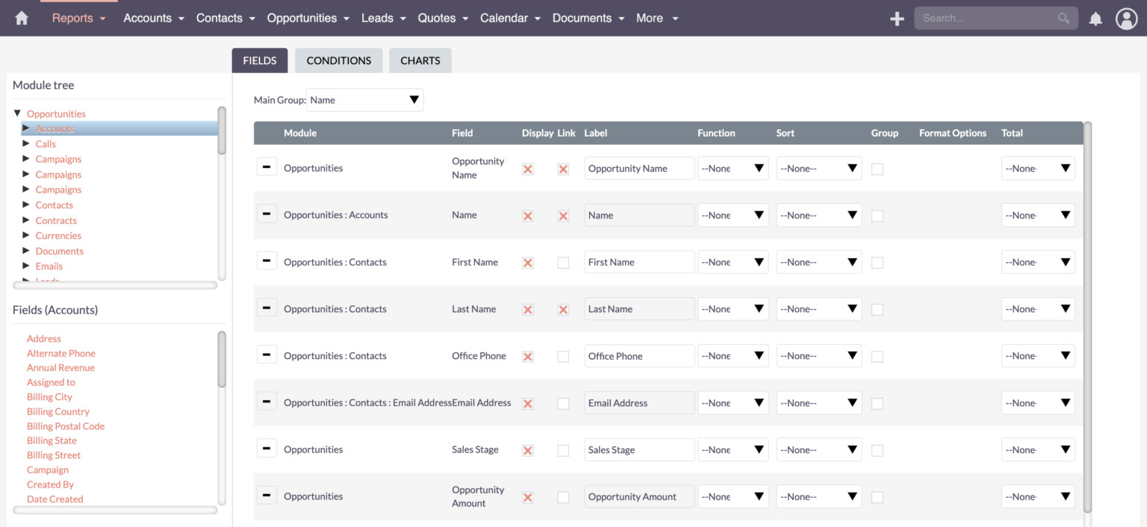Remove the Sales Stage field using its minus icon
This screenshot has height=527, width=1147.
pyautogui.click(x=267, y=447)
